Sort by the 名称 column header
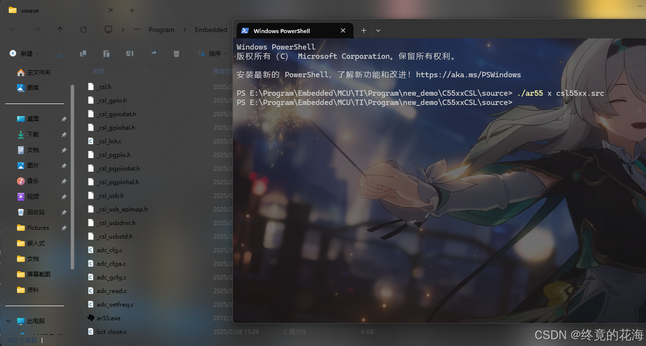Viewport: 646px width, 346px height. coord(99,71)
